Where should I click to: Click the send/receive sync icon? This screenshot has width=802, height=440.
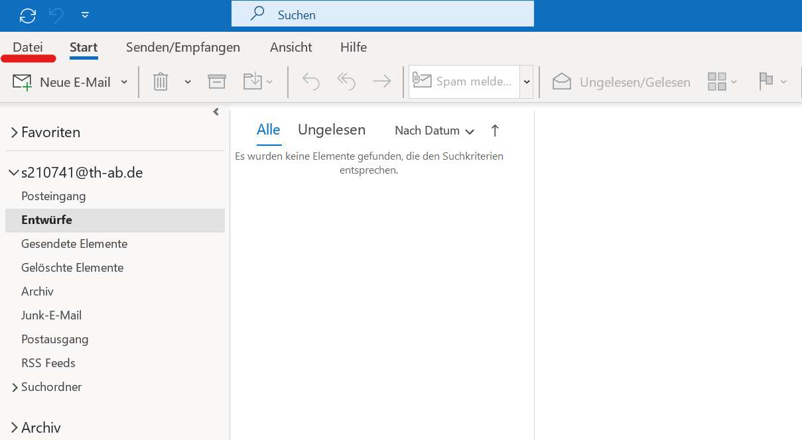point(28,15)
